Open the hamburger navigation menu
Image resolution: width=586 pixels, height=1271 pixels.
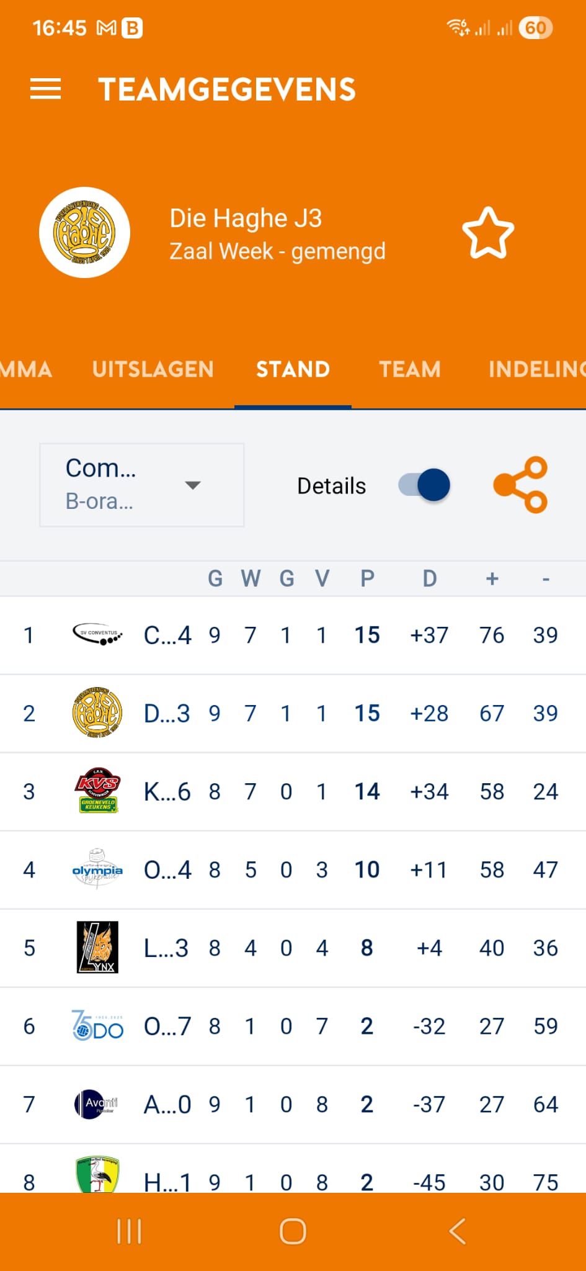point(46,89)
